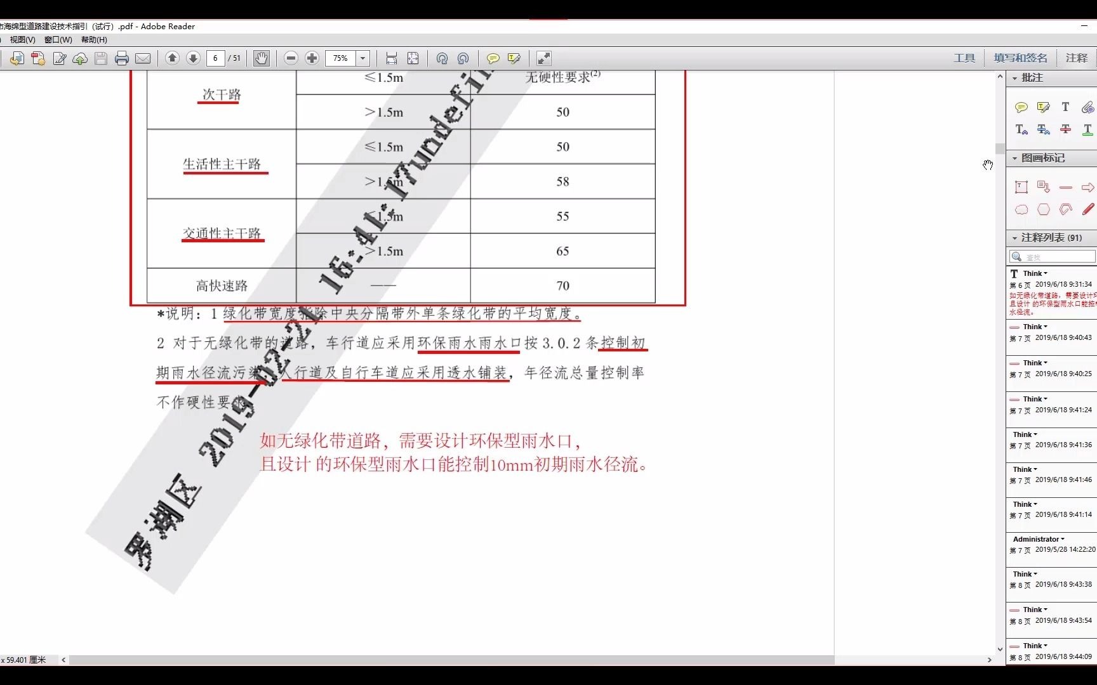
Task: Click the vertical document scrollbar thumb
Action: [1000, 148]
